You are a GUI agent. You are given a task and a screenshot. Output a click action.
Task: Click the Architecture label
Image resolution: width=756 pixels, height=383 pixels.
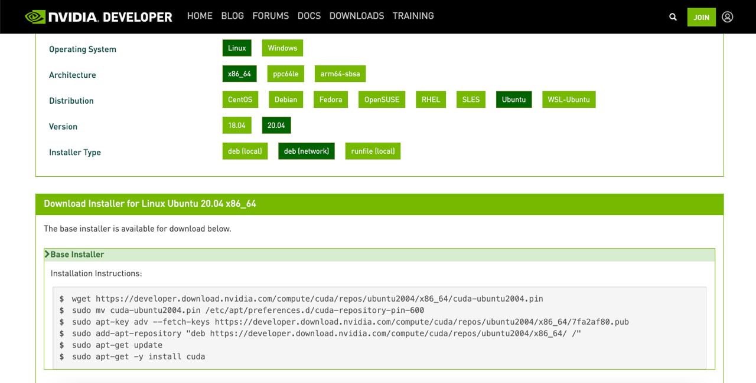73,75
